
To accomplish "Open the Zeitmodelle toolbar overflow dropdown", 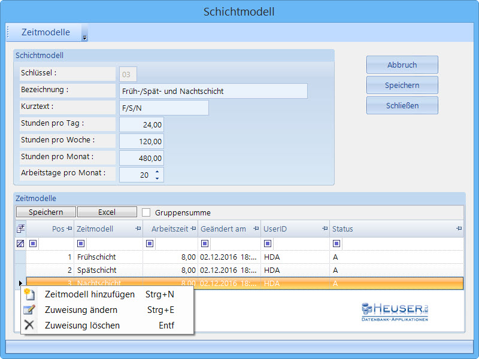I will [x=84, y=38].
